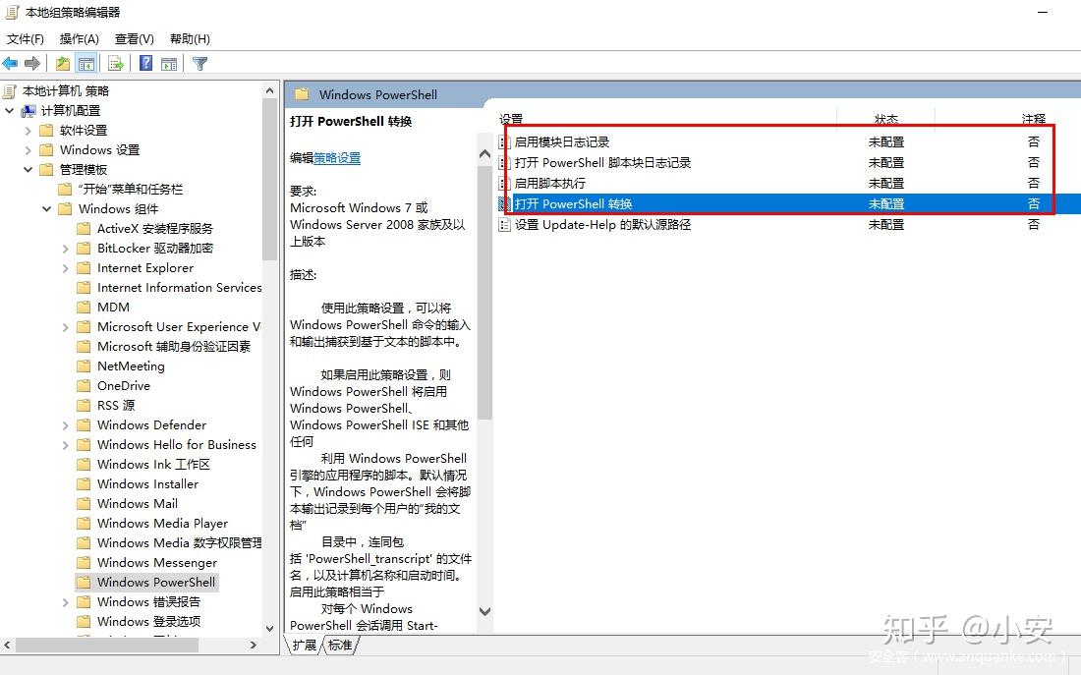Screen dimensions: 1081x675
Task: Click tree pane scroll down arrow
Action: pos(269,628)
